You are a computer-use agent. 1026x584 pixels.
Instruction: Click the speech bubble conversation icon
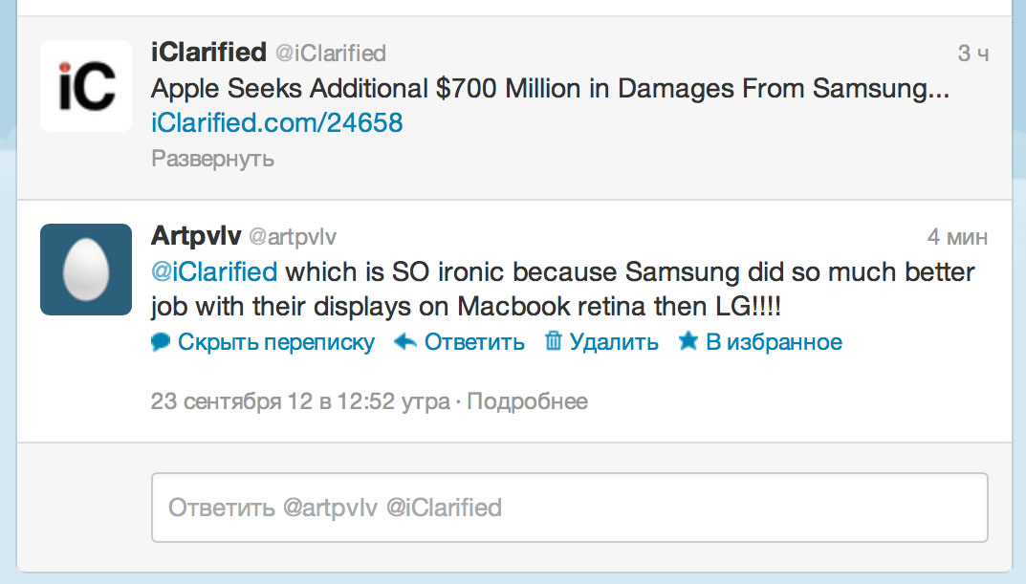coord(161,342)
